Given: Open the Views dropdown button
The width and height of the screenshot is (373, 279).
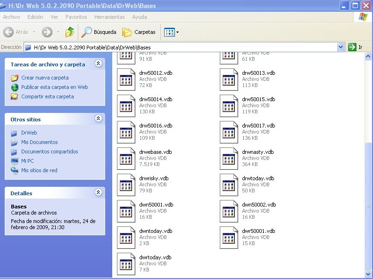Looking at the screenshot, I should tap(171, 32).
